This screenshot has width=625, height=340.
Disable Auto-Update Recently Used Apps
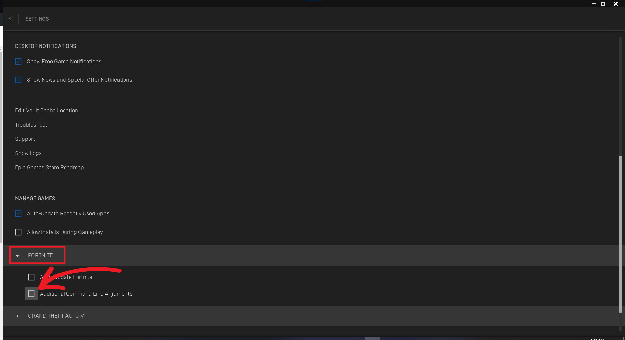pyautogui.click(x=18, y=213)
